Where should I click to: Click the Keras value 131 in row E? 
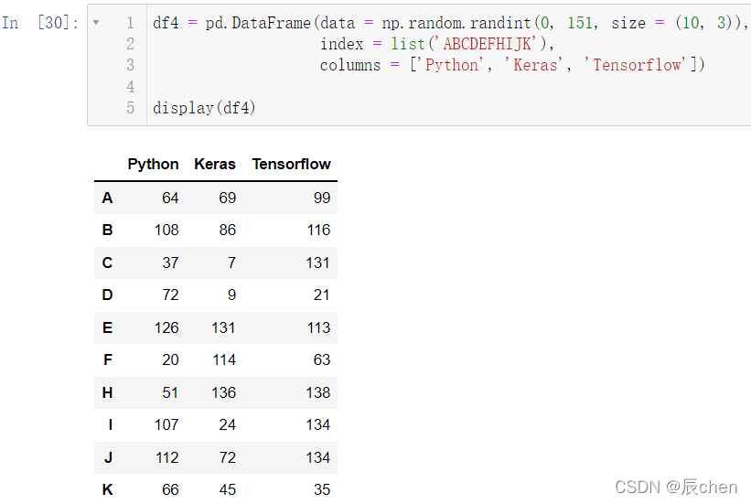224,327
